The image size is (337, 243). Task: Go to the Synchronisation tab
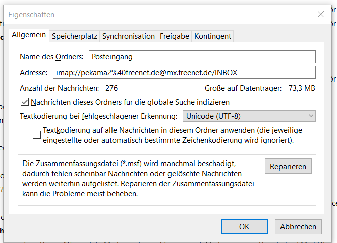pyautogui.click(x=129, y=36)
